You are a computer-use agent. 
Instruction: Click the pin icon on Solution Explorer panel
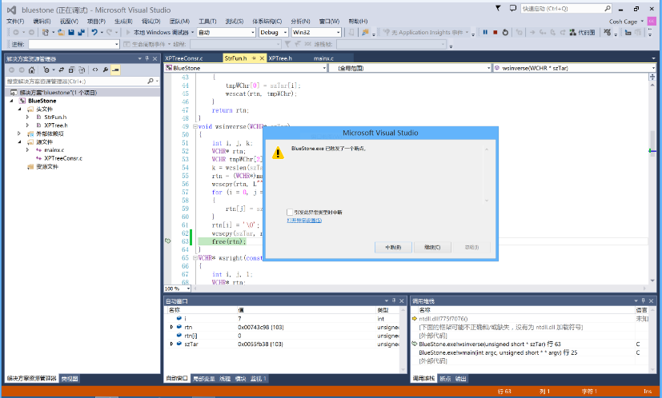pos(147,58)
